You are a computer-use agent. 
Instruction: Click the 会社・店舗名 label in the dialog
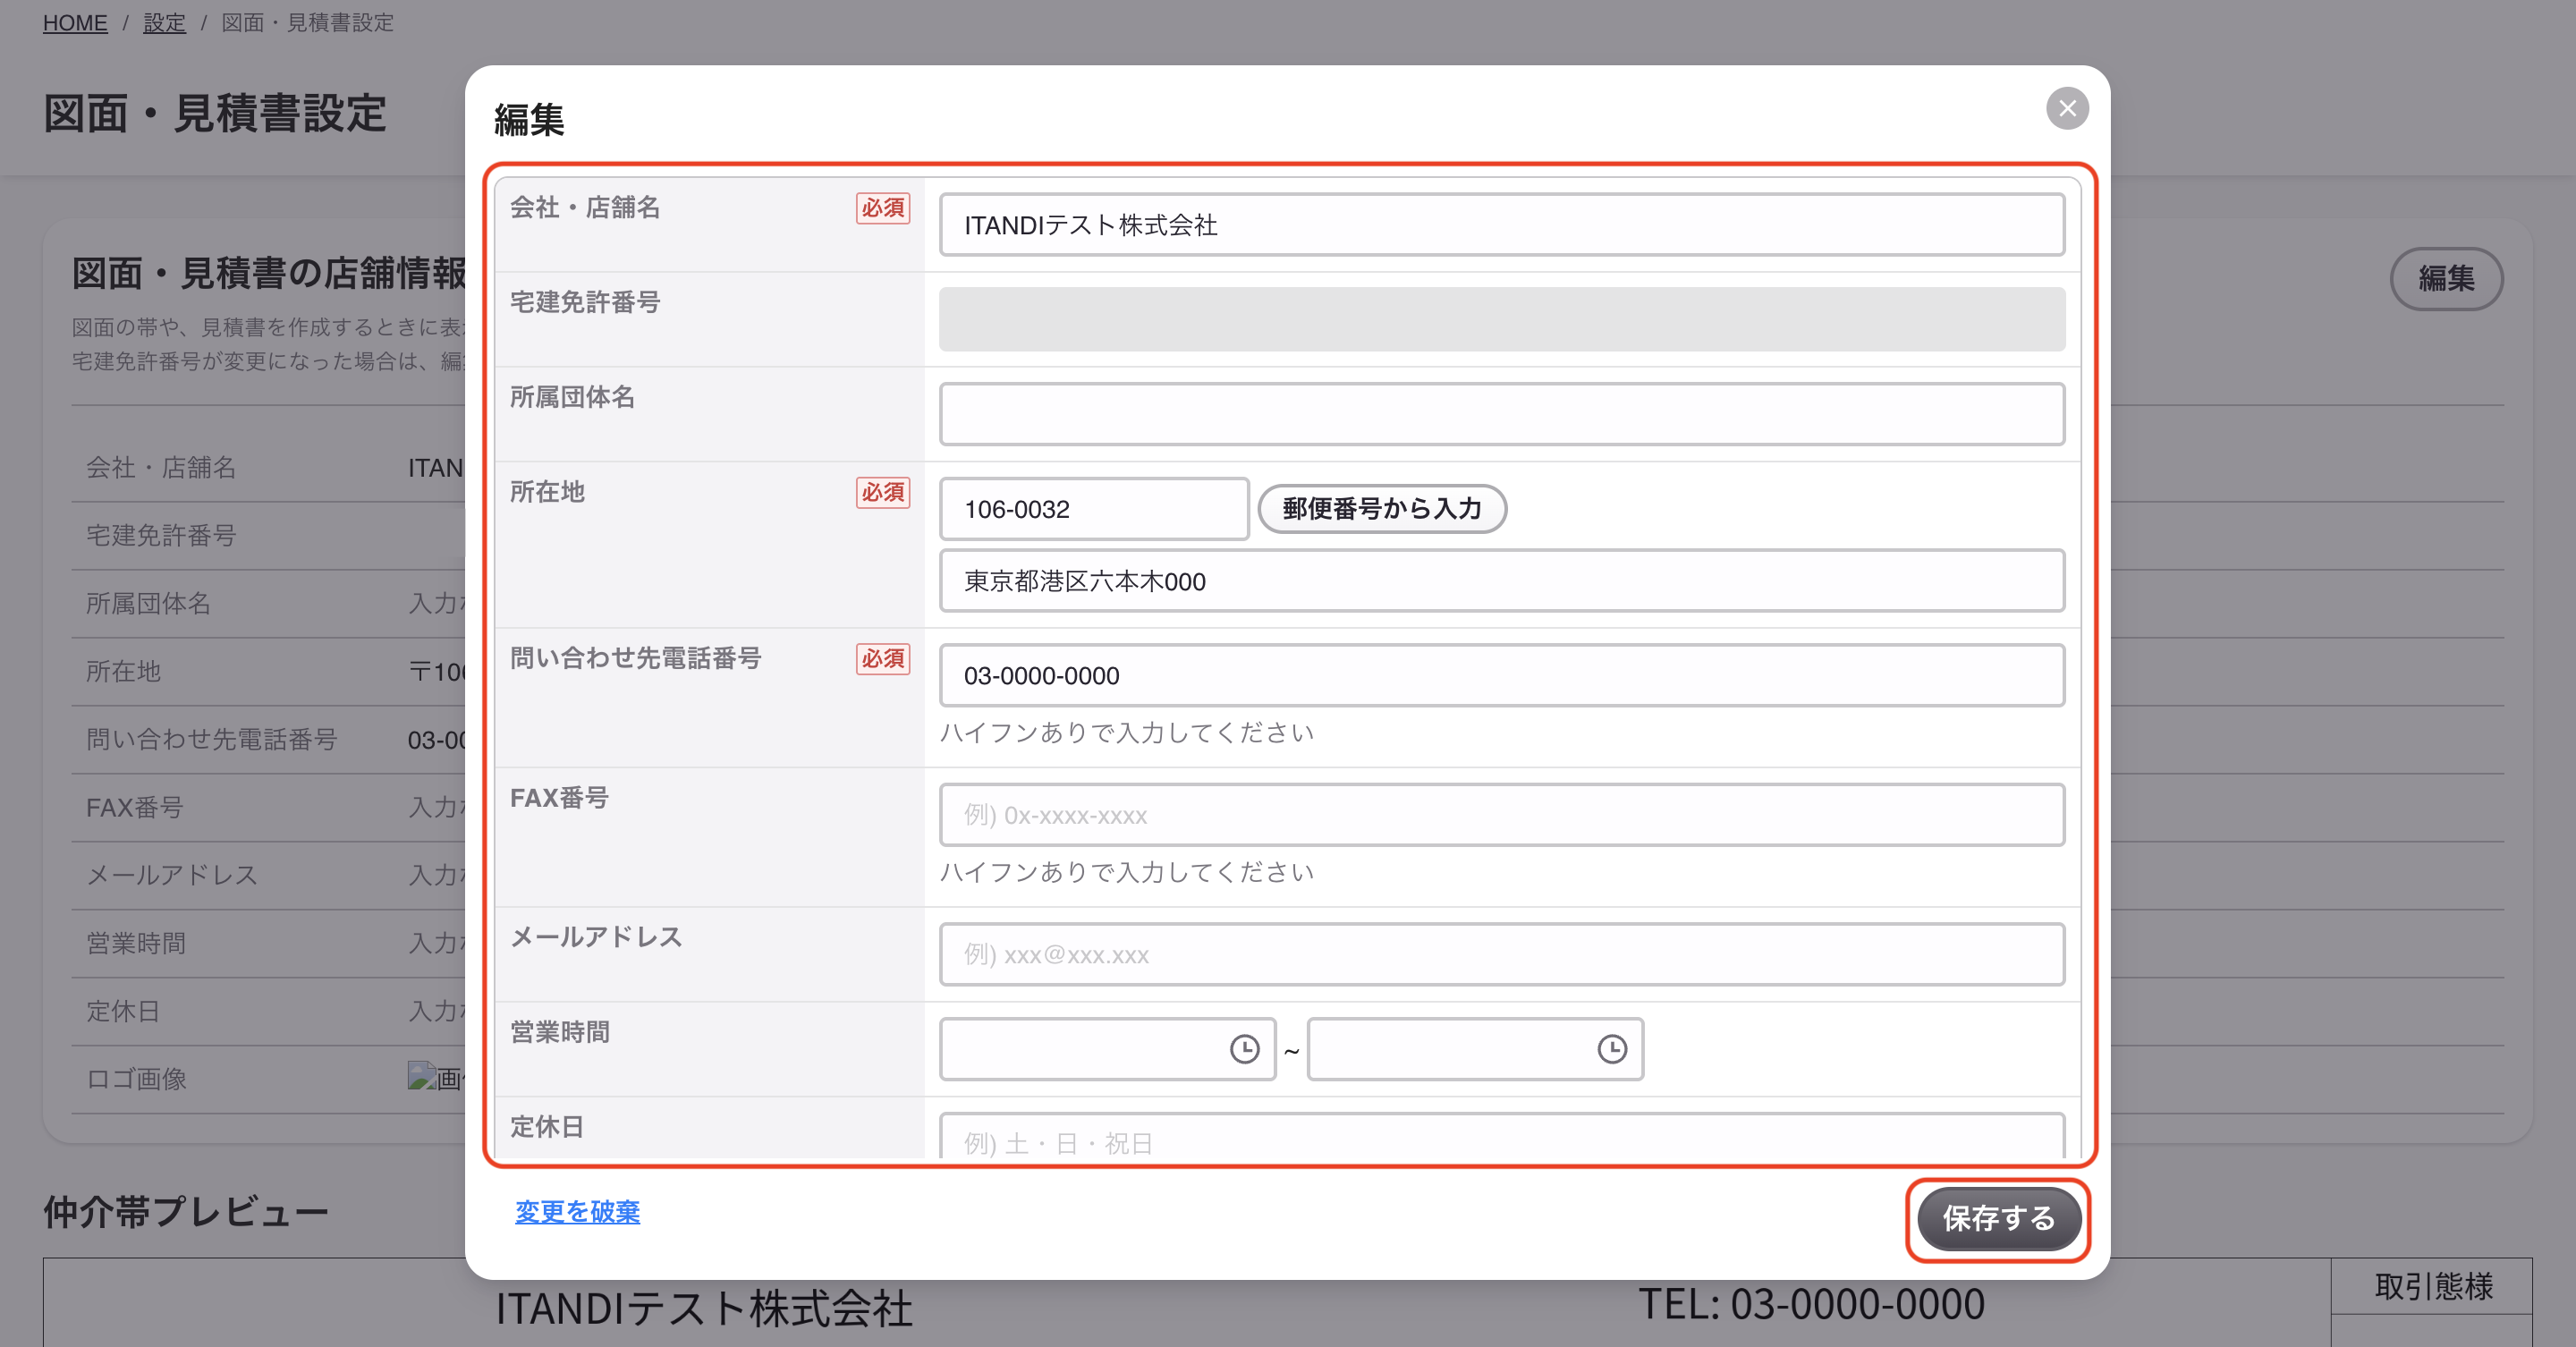(585, 207)
